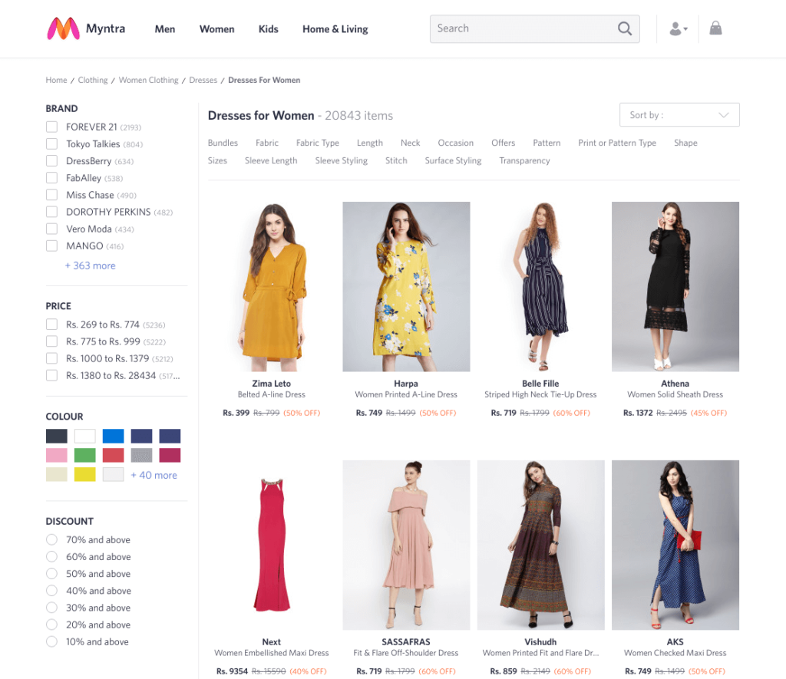
Task: Show the 40 more colours
Action: point(154,475)
